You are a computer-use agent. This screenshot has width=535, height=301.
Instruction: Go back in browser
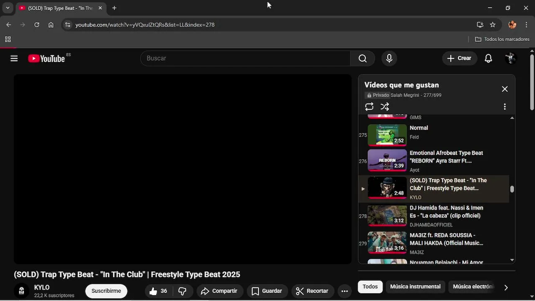9,25
